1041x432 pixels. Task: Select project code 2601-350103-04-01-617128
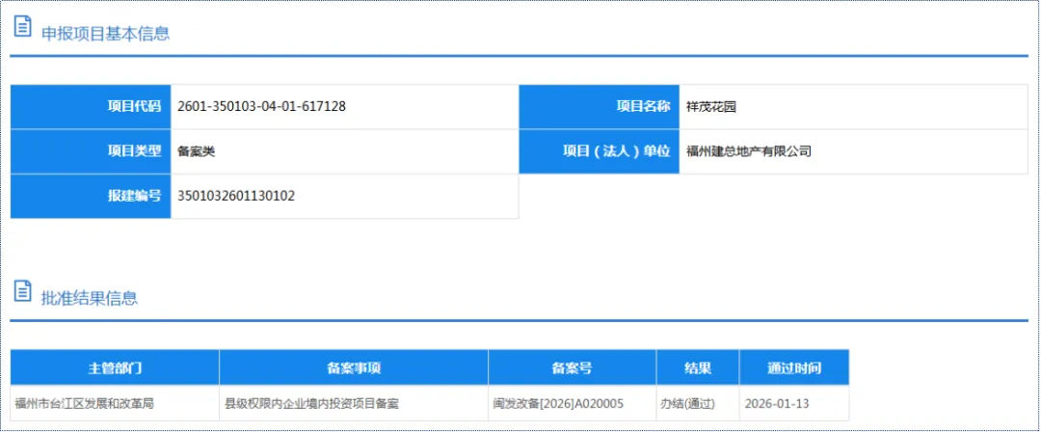261,106
